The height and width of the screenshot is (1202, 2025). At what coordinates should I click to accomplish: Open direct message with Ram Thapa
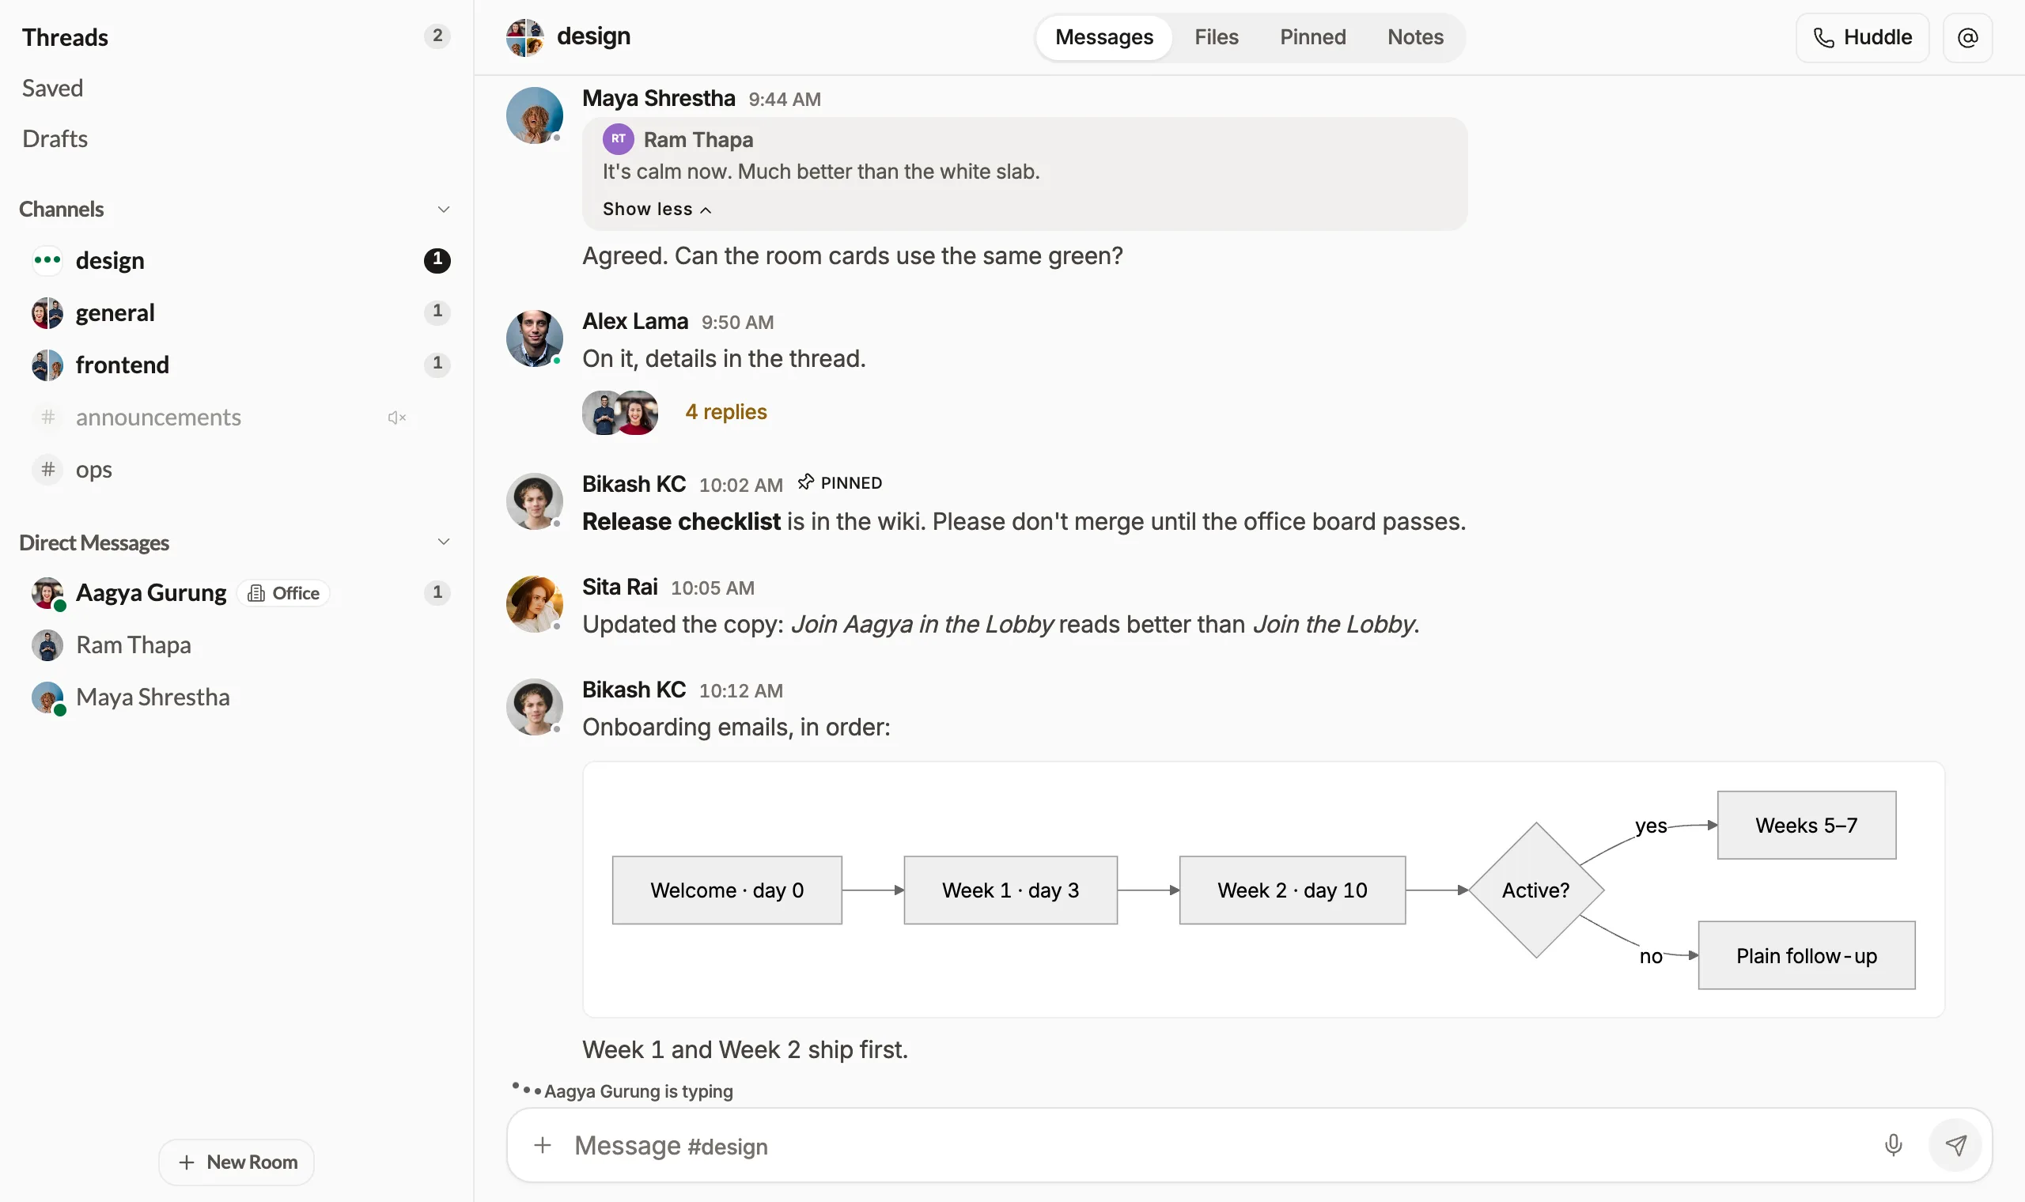coord(237,644)
